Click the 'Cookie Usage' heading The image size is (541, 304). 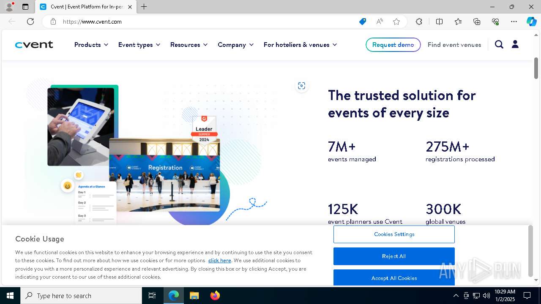40,239
